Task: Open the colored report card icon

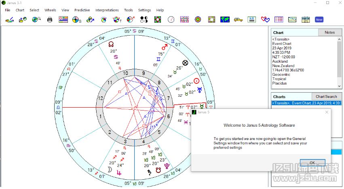Action: coord(63,19)
